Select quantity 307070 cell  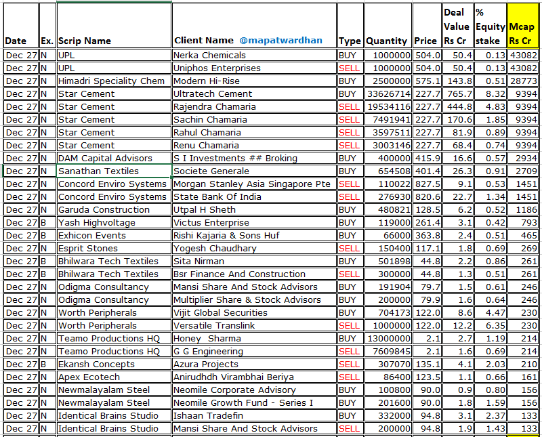click(388, 364)
